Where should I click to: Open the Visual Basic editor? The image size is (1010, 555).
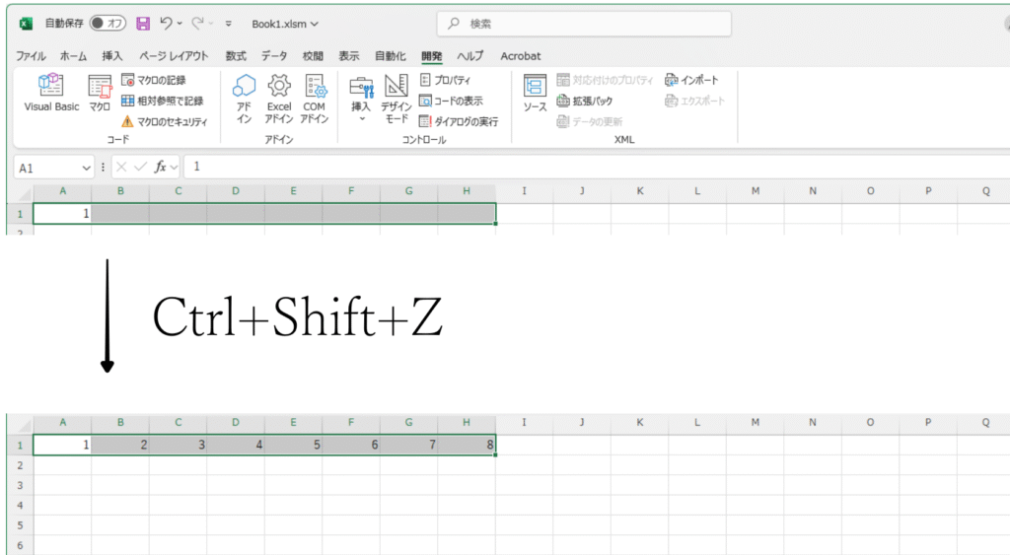click(51, 94)
